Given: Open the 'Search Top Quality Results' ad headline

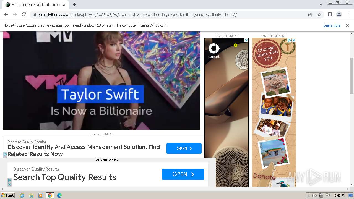Looking at the screenshot, I should pyautogui.click(x=65, y=177).
